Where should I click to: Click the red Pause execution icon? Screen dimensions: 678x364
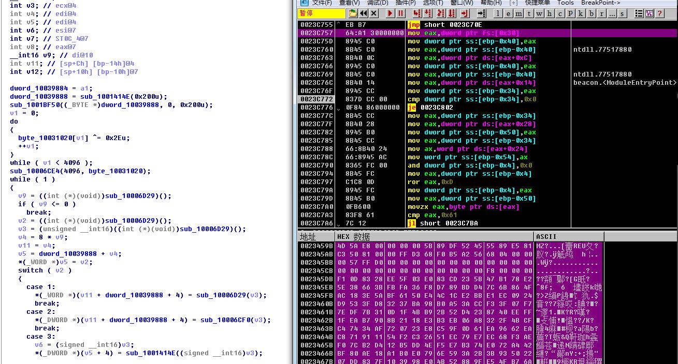[x=400, y=13]
